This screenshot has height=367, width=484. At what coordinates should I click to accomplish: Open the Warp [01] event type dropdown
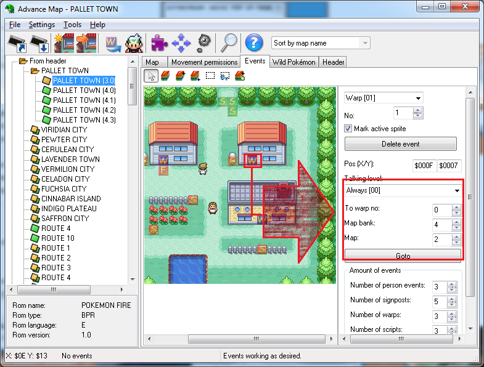384,98
